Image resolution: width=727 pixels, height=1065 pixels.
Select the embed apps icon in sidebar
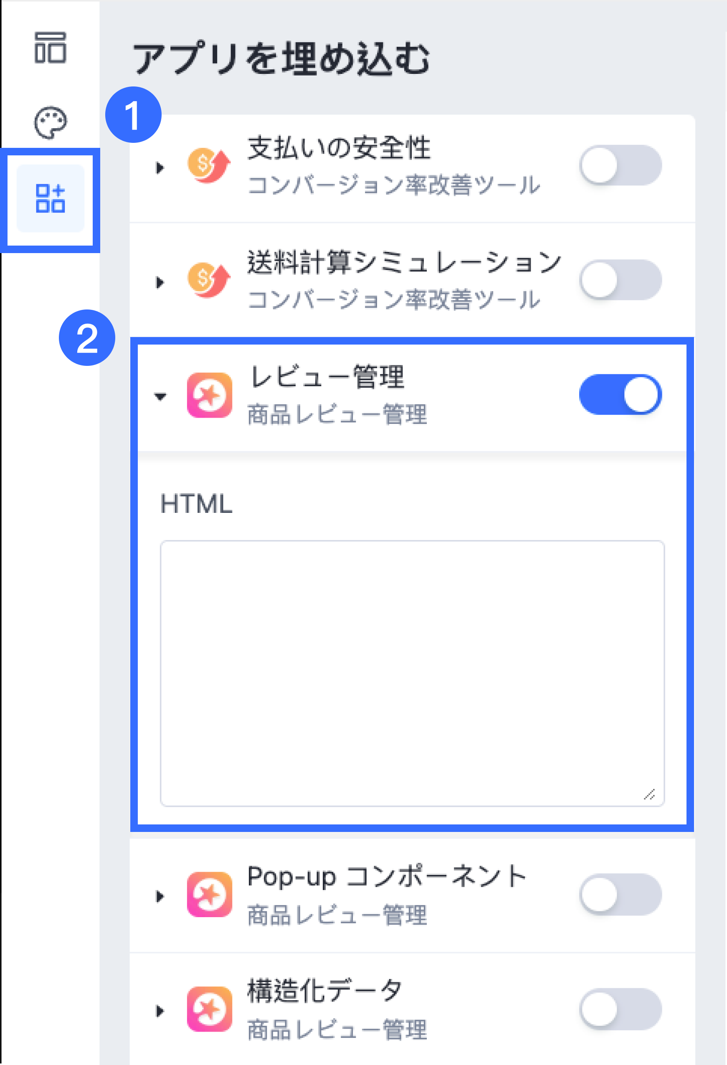coord(51,198)
